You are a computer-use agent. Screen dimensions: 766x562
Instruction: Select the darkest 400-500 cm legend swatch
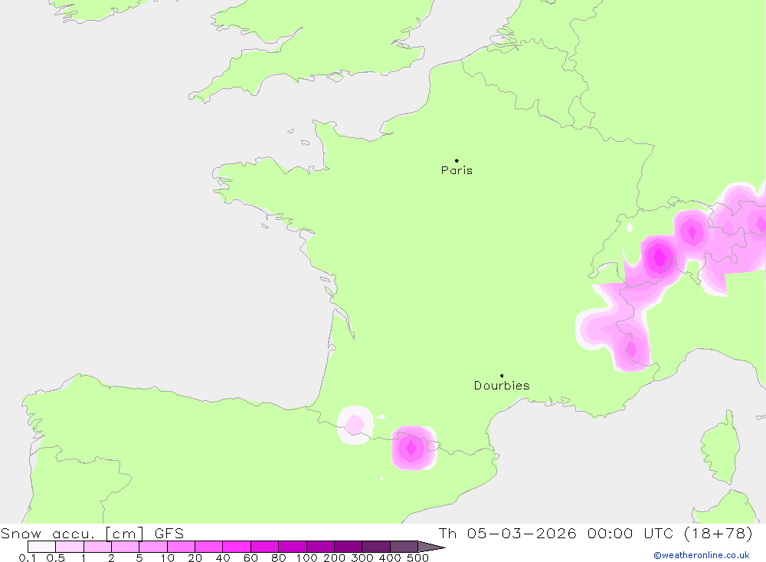[x=404, y=547]
